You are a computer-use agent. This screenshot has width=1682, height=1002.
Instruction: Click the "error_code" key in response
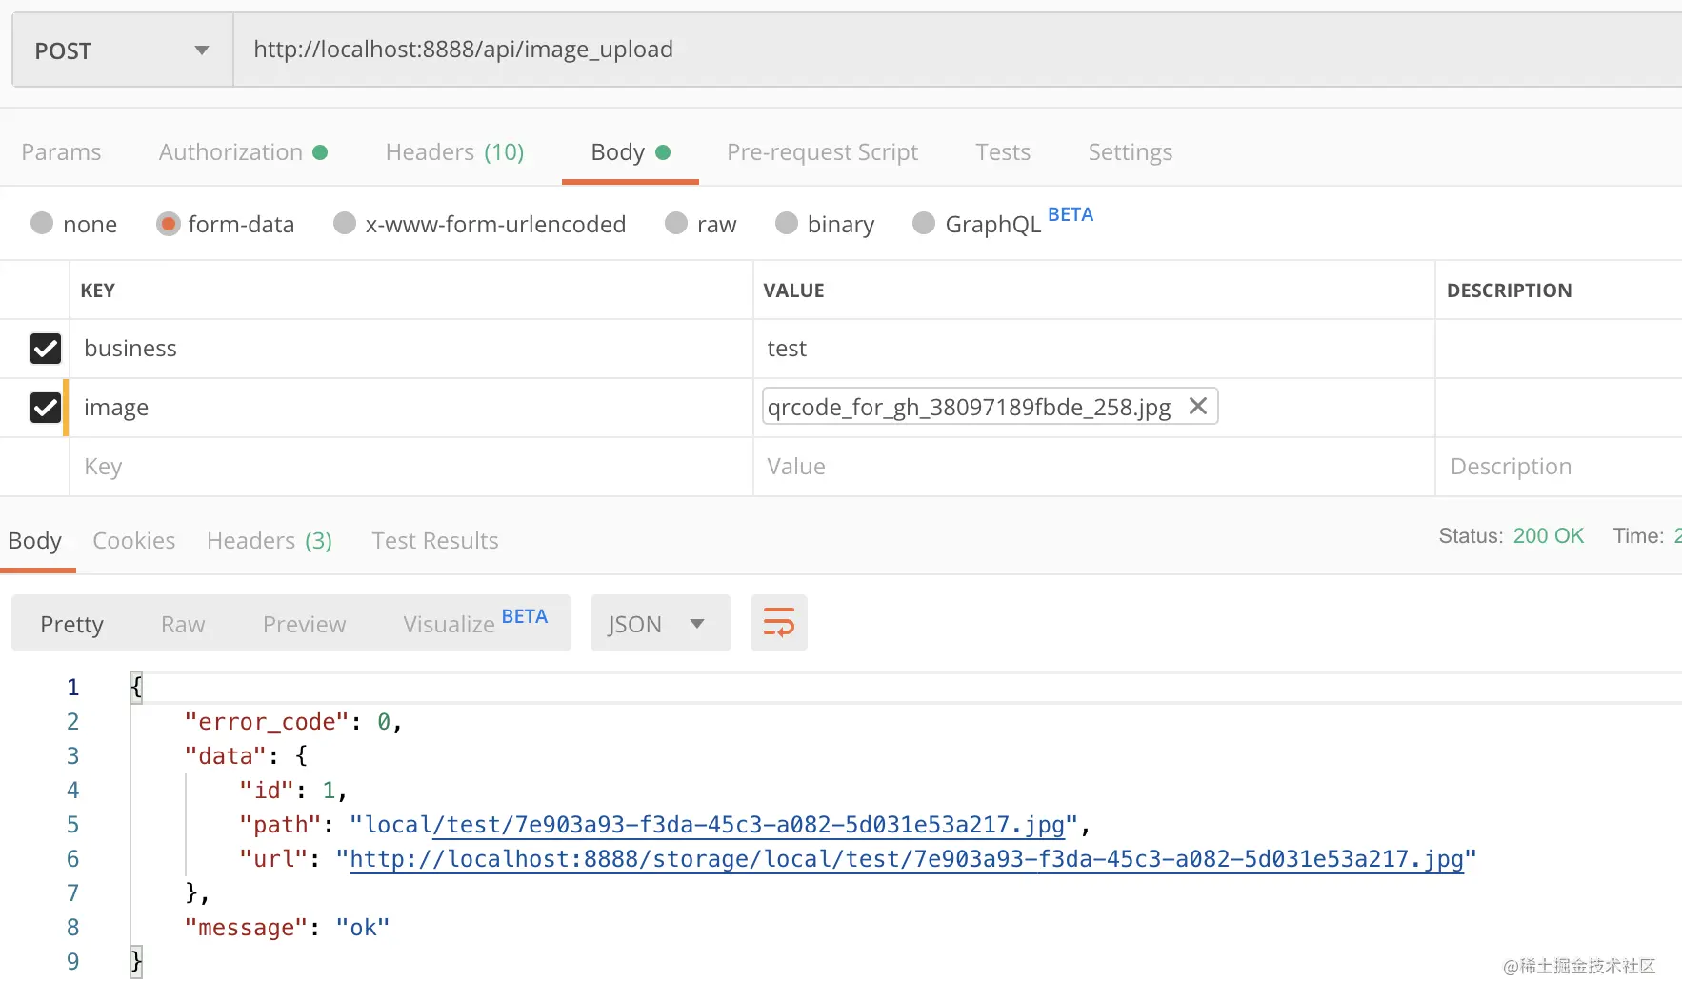click(267, 722)
